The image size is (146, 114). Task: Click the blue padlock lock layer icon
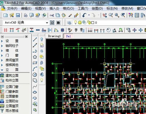click(x=42, y=63)
